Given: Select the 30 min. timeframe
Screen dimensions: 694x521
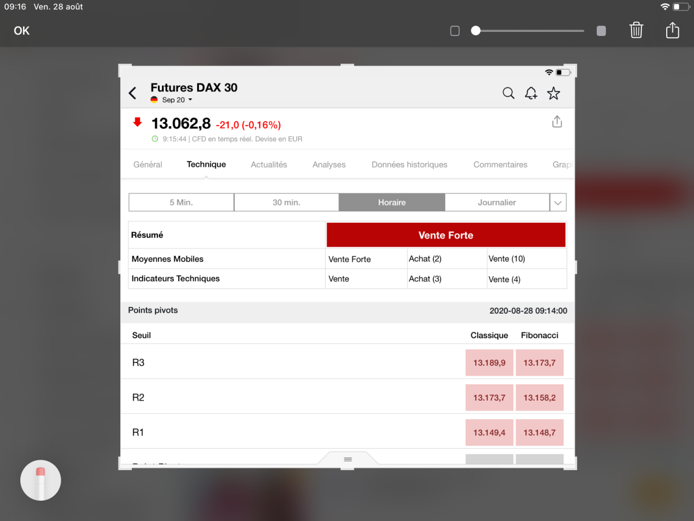Looking at the screenshot, I should [286, 203].
